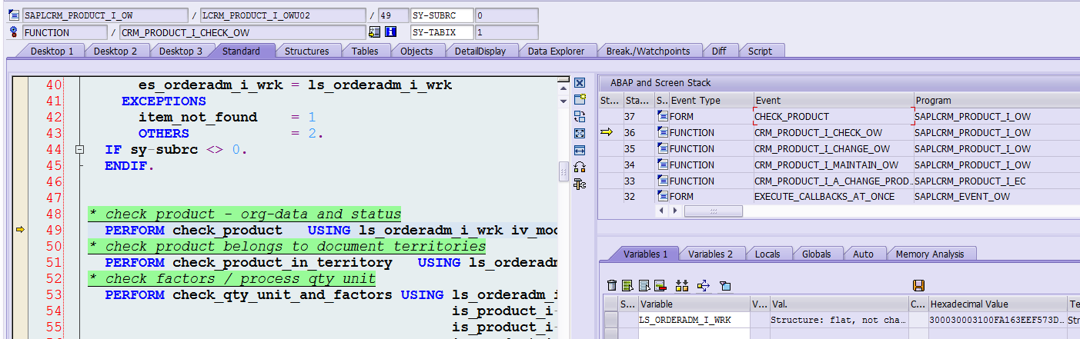Click the Event Type column header

(x=711, y=100)
